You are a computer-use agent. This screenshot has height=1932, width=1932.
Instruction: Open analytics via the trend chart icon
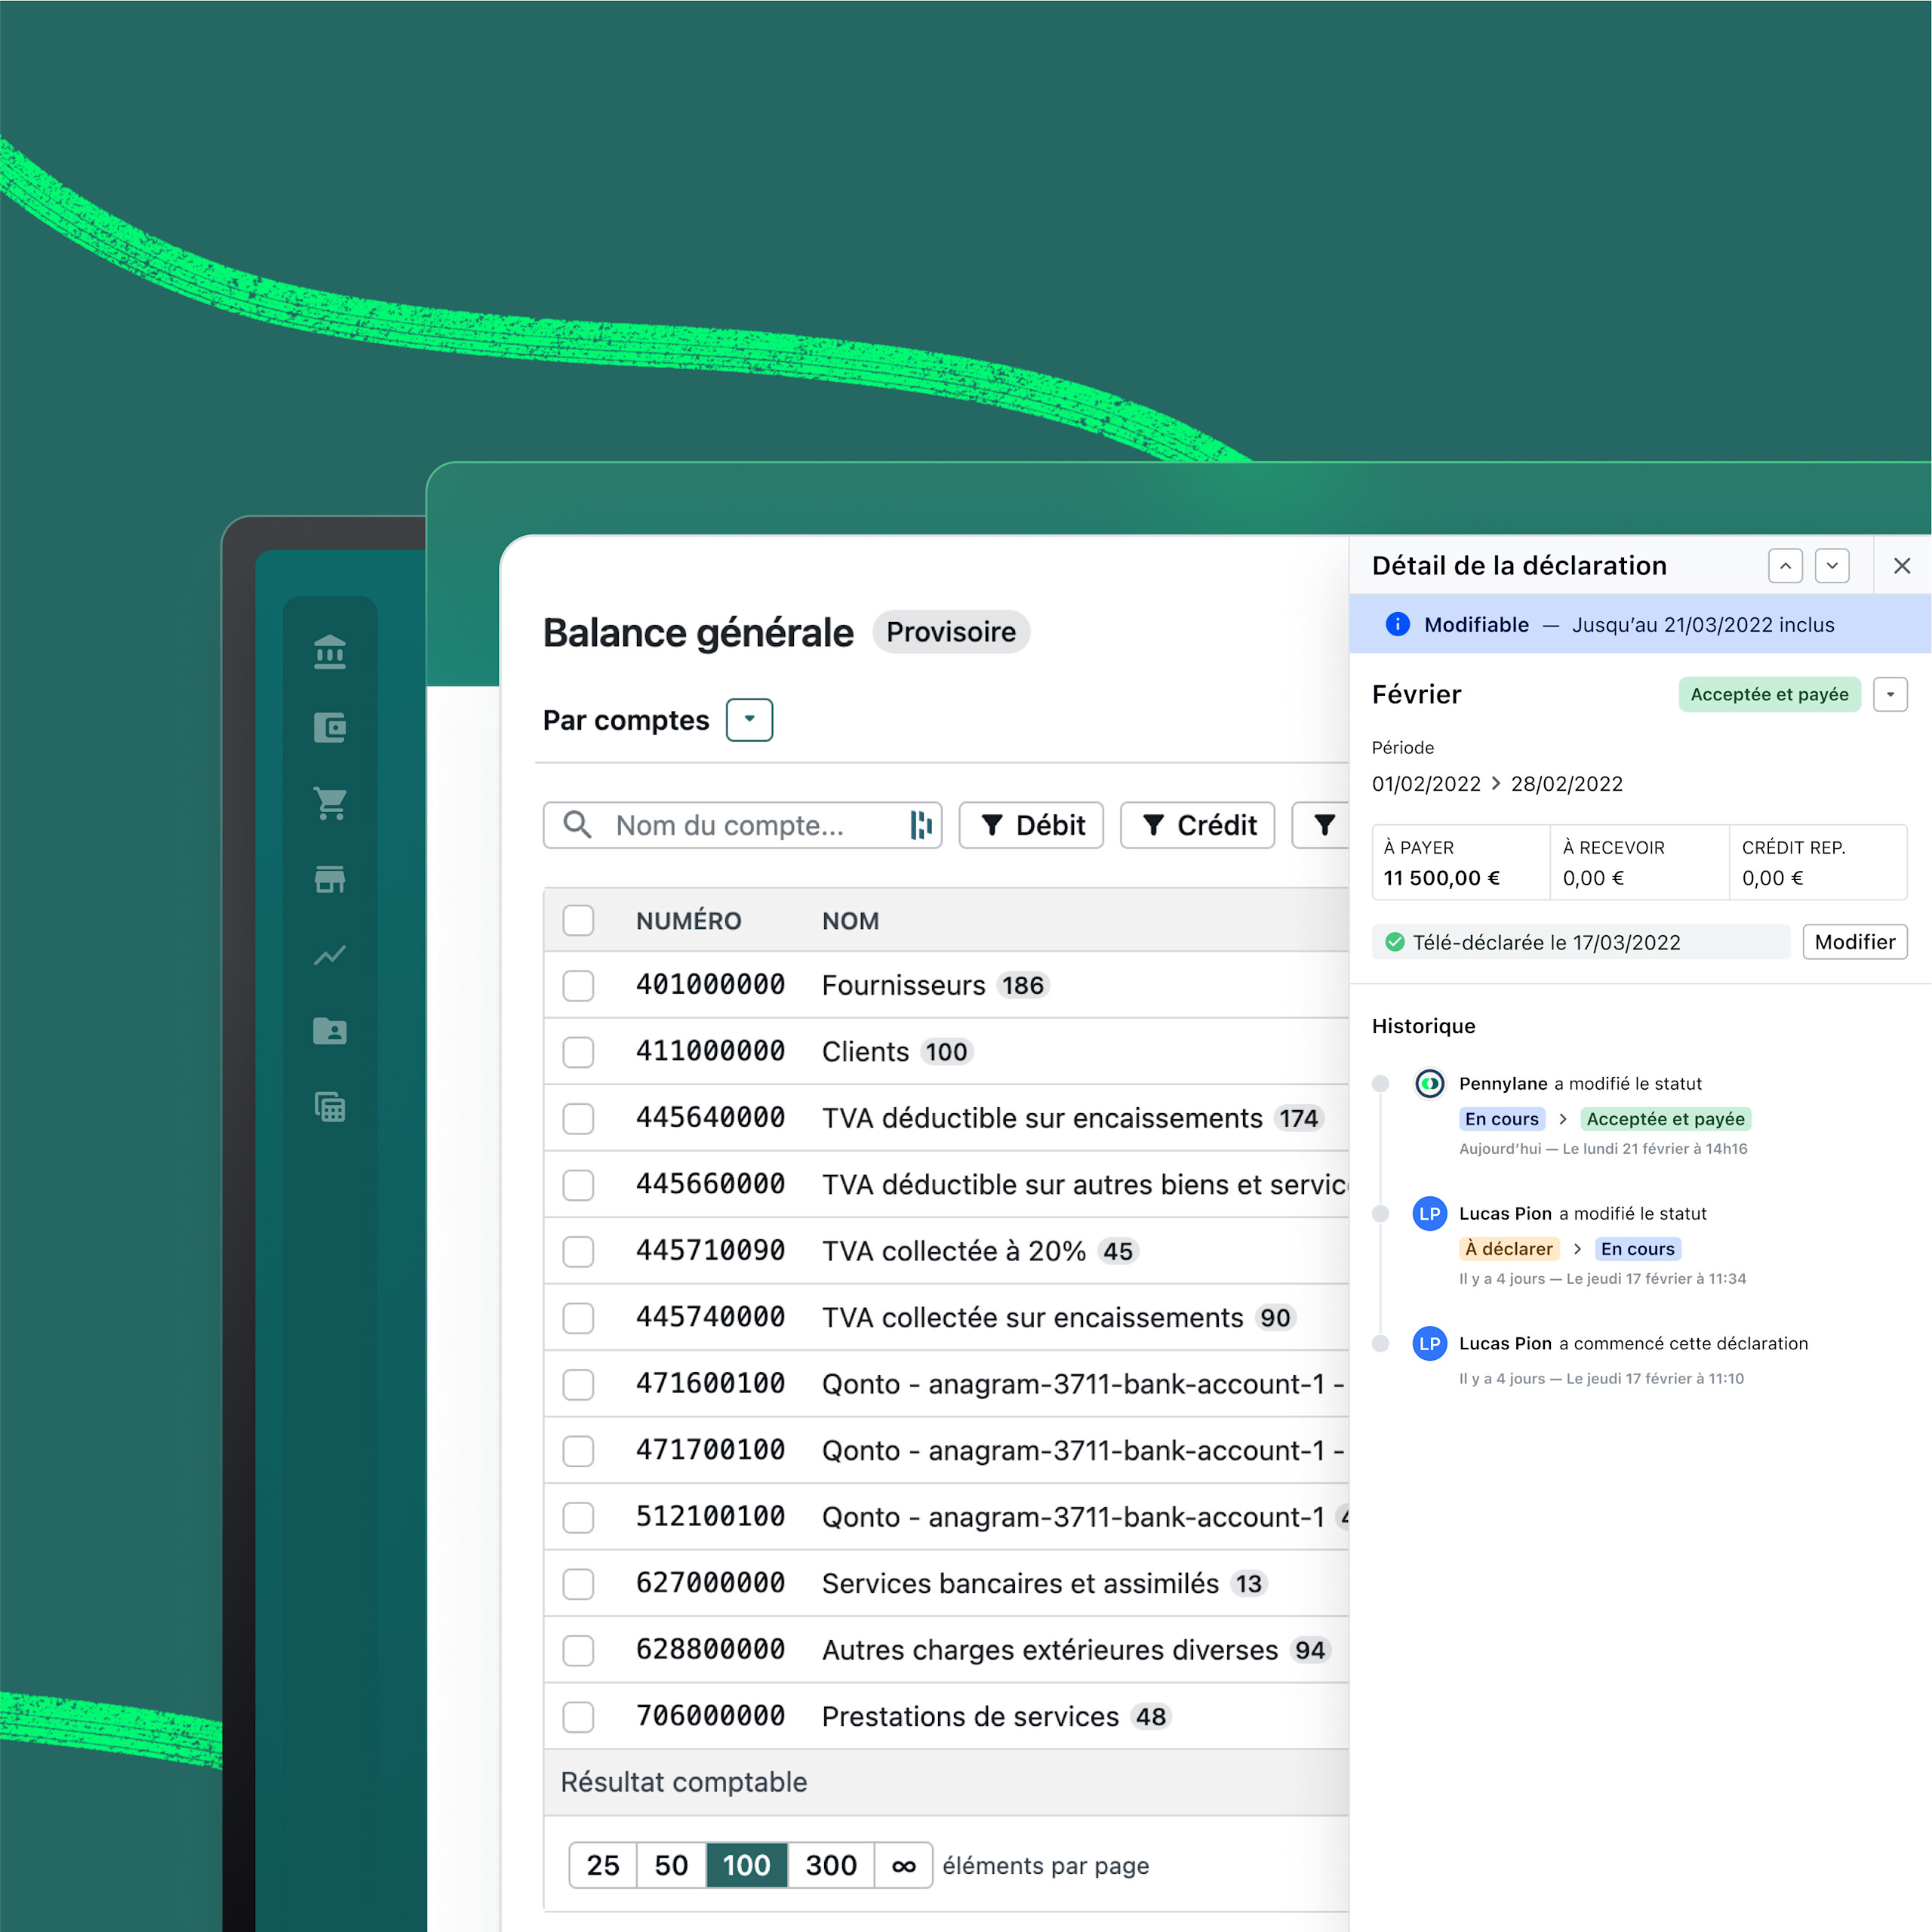(x=330, y=955)
